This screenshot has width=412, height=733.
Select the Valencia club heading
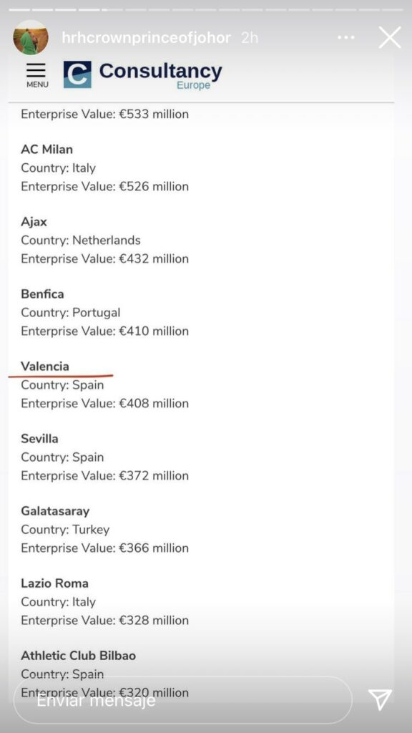45,366
